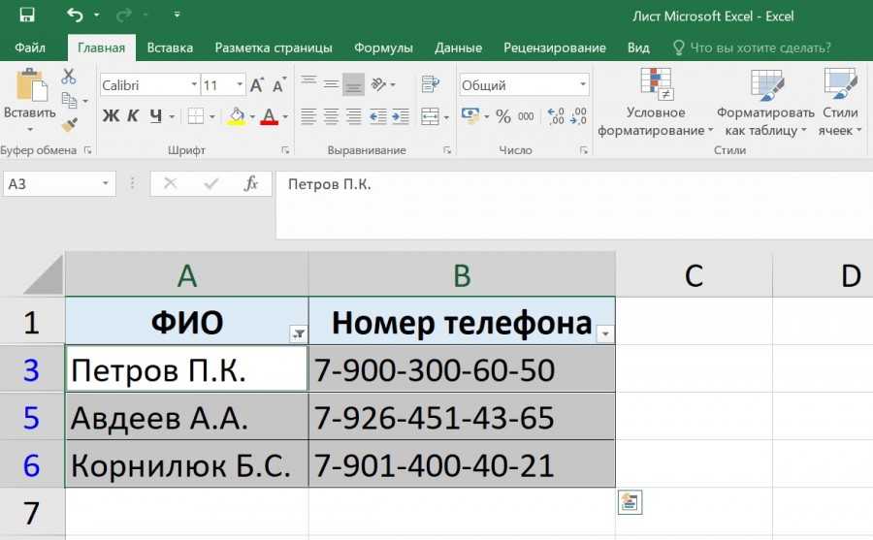The height and width of the screenshot is (540, 873).
Task: Open the Вставка ribbon tab
Action: click(170, 48)
